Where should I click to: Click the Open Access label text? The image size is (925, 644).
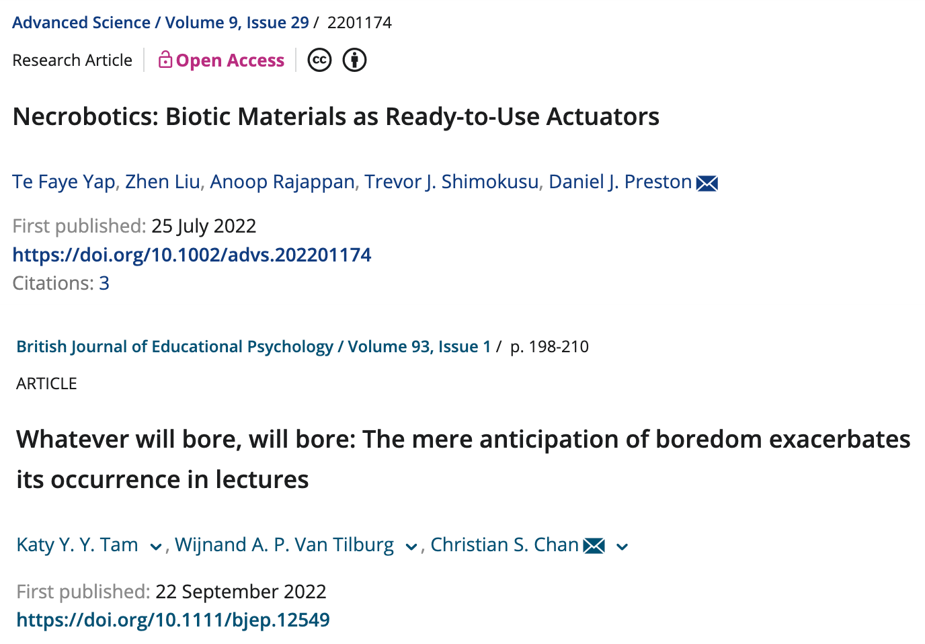(230, 61)
